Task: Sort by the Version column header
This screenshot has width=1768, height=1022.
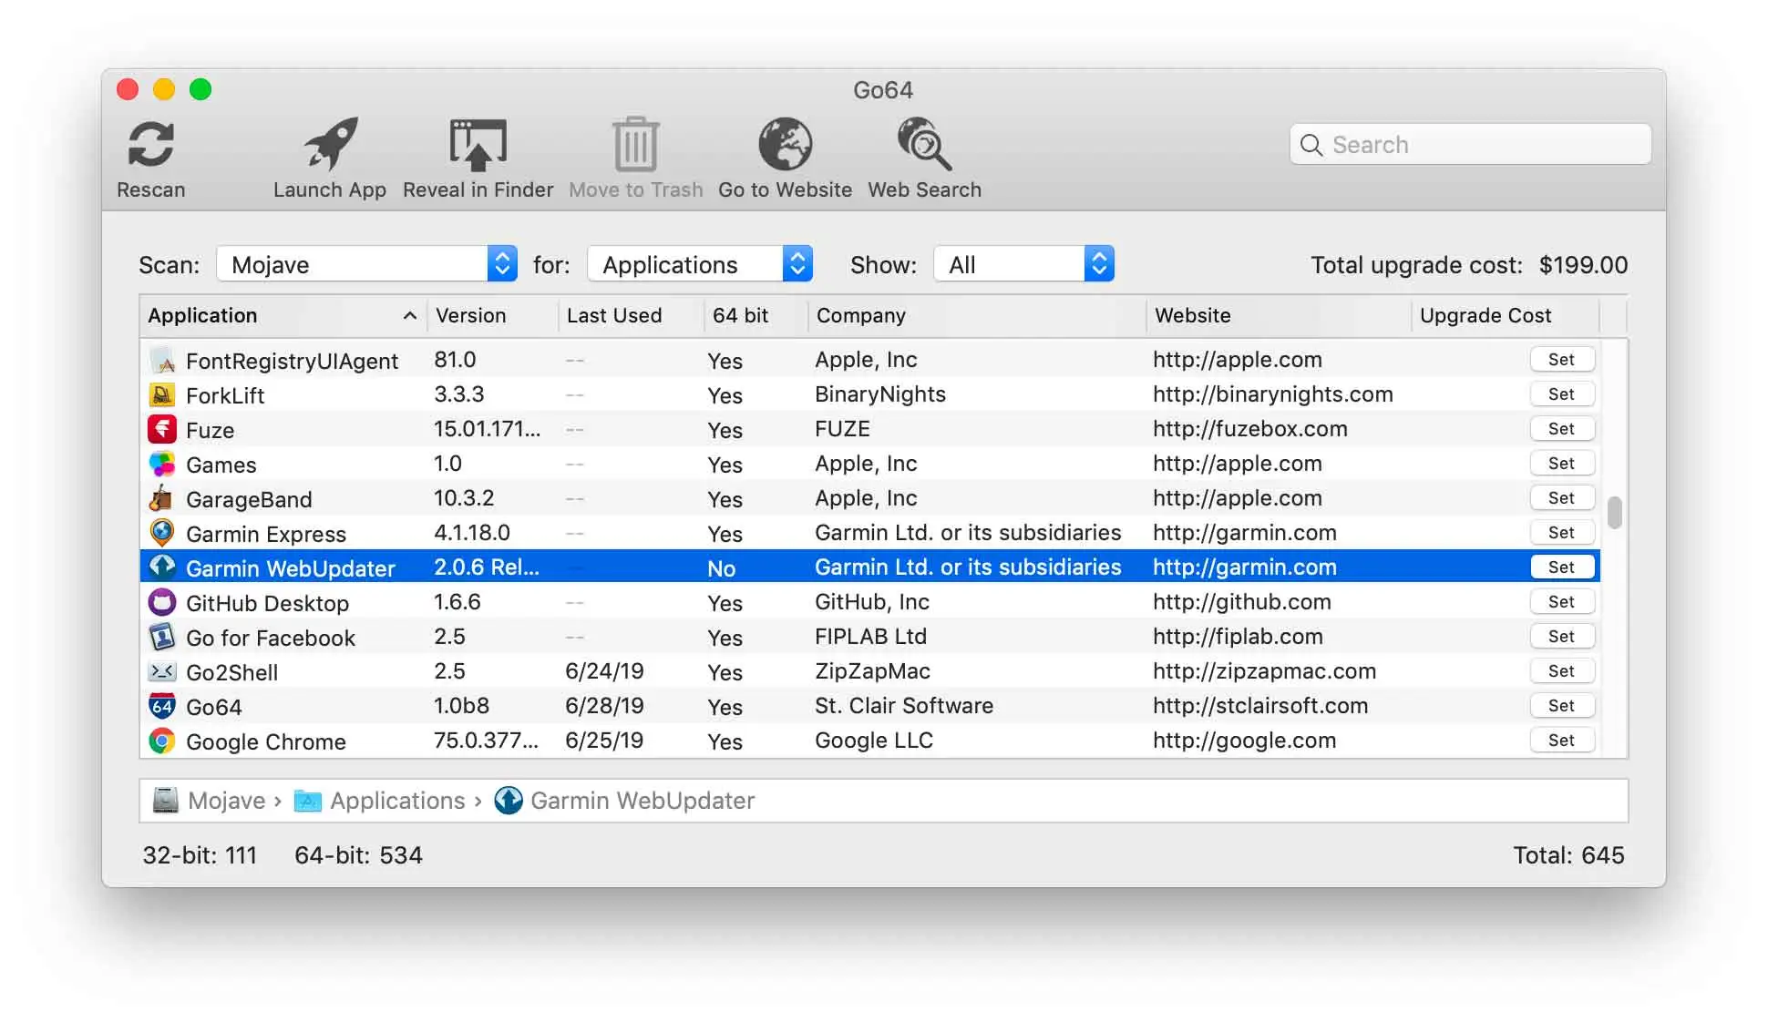Action: click(470, 315)
